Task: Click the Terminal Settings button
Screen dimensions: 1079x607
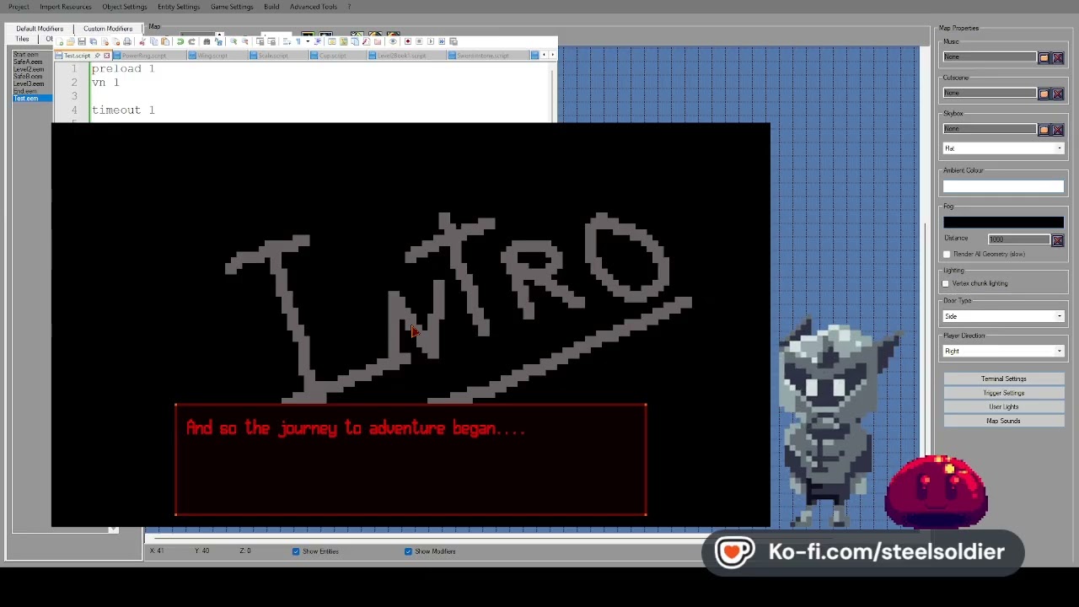Action: click(1003, 379)
